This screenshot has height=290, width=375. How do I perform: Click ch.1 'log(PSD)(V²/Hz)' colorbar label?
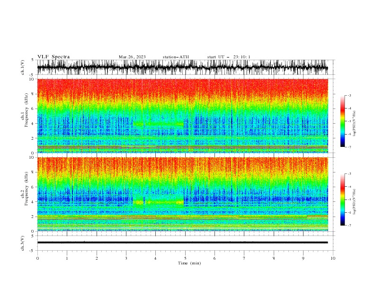354,124
